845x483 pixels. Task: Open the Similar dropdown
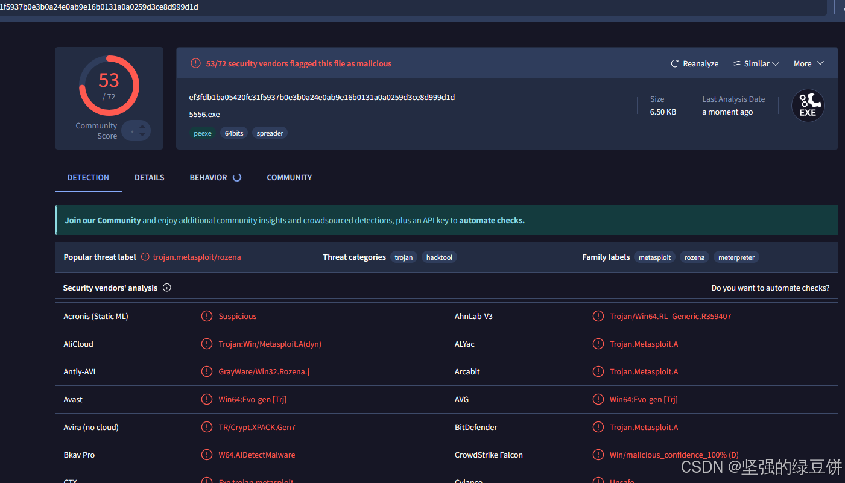coord(756,63)
